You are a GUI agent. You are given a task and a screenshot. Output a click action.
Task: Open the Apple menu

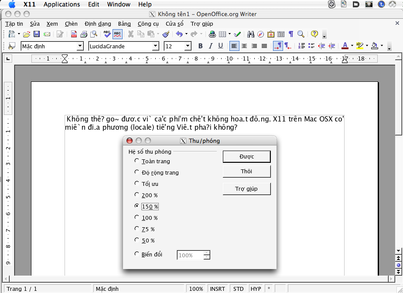12,4
